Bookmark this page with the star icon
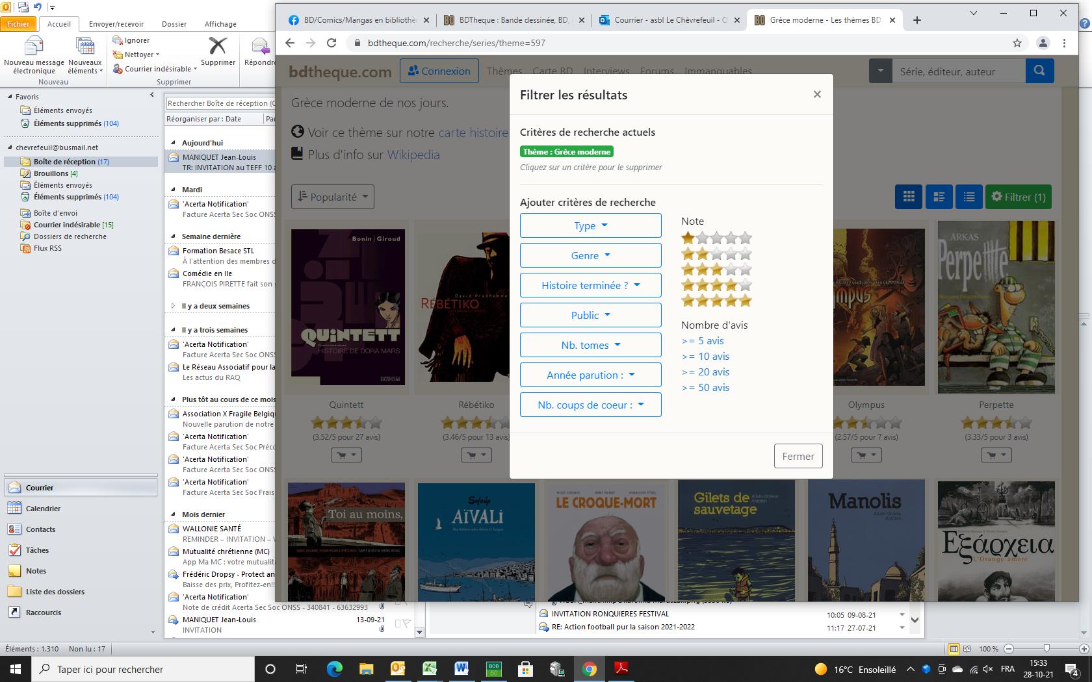 click(x=1017, y=43)
